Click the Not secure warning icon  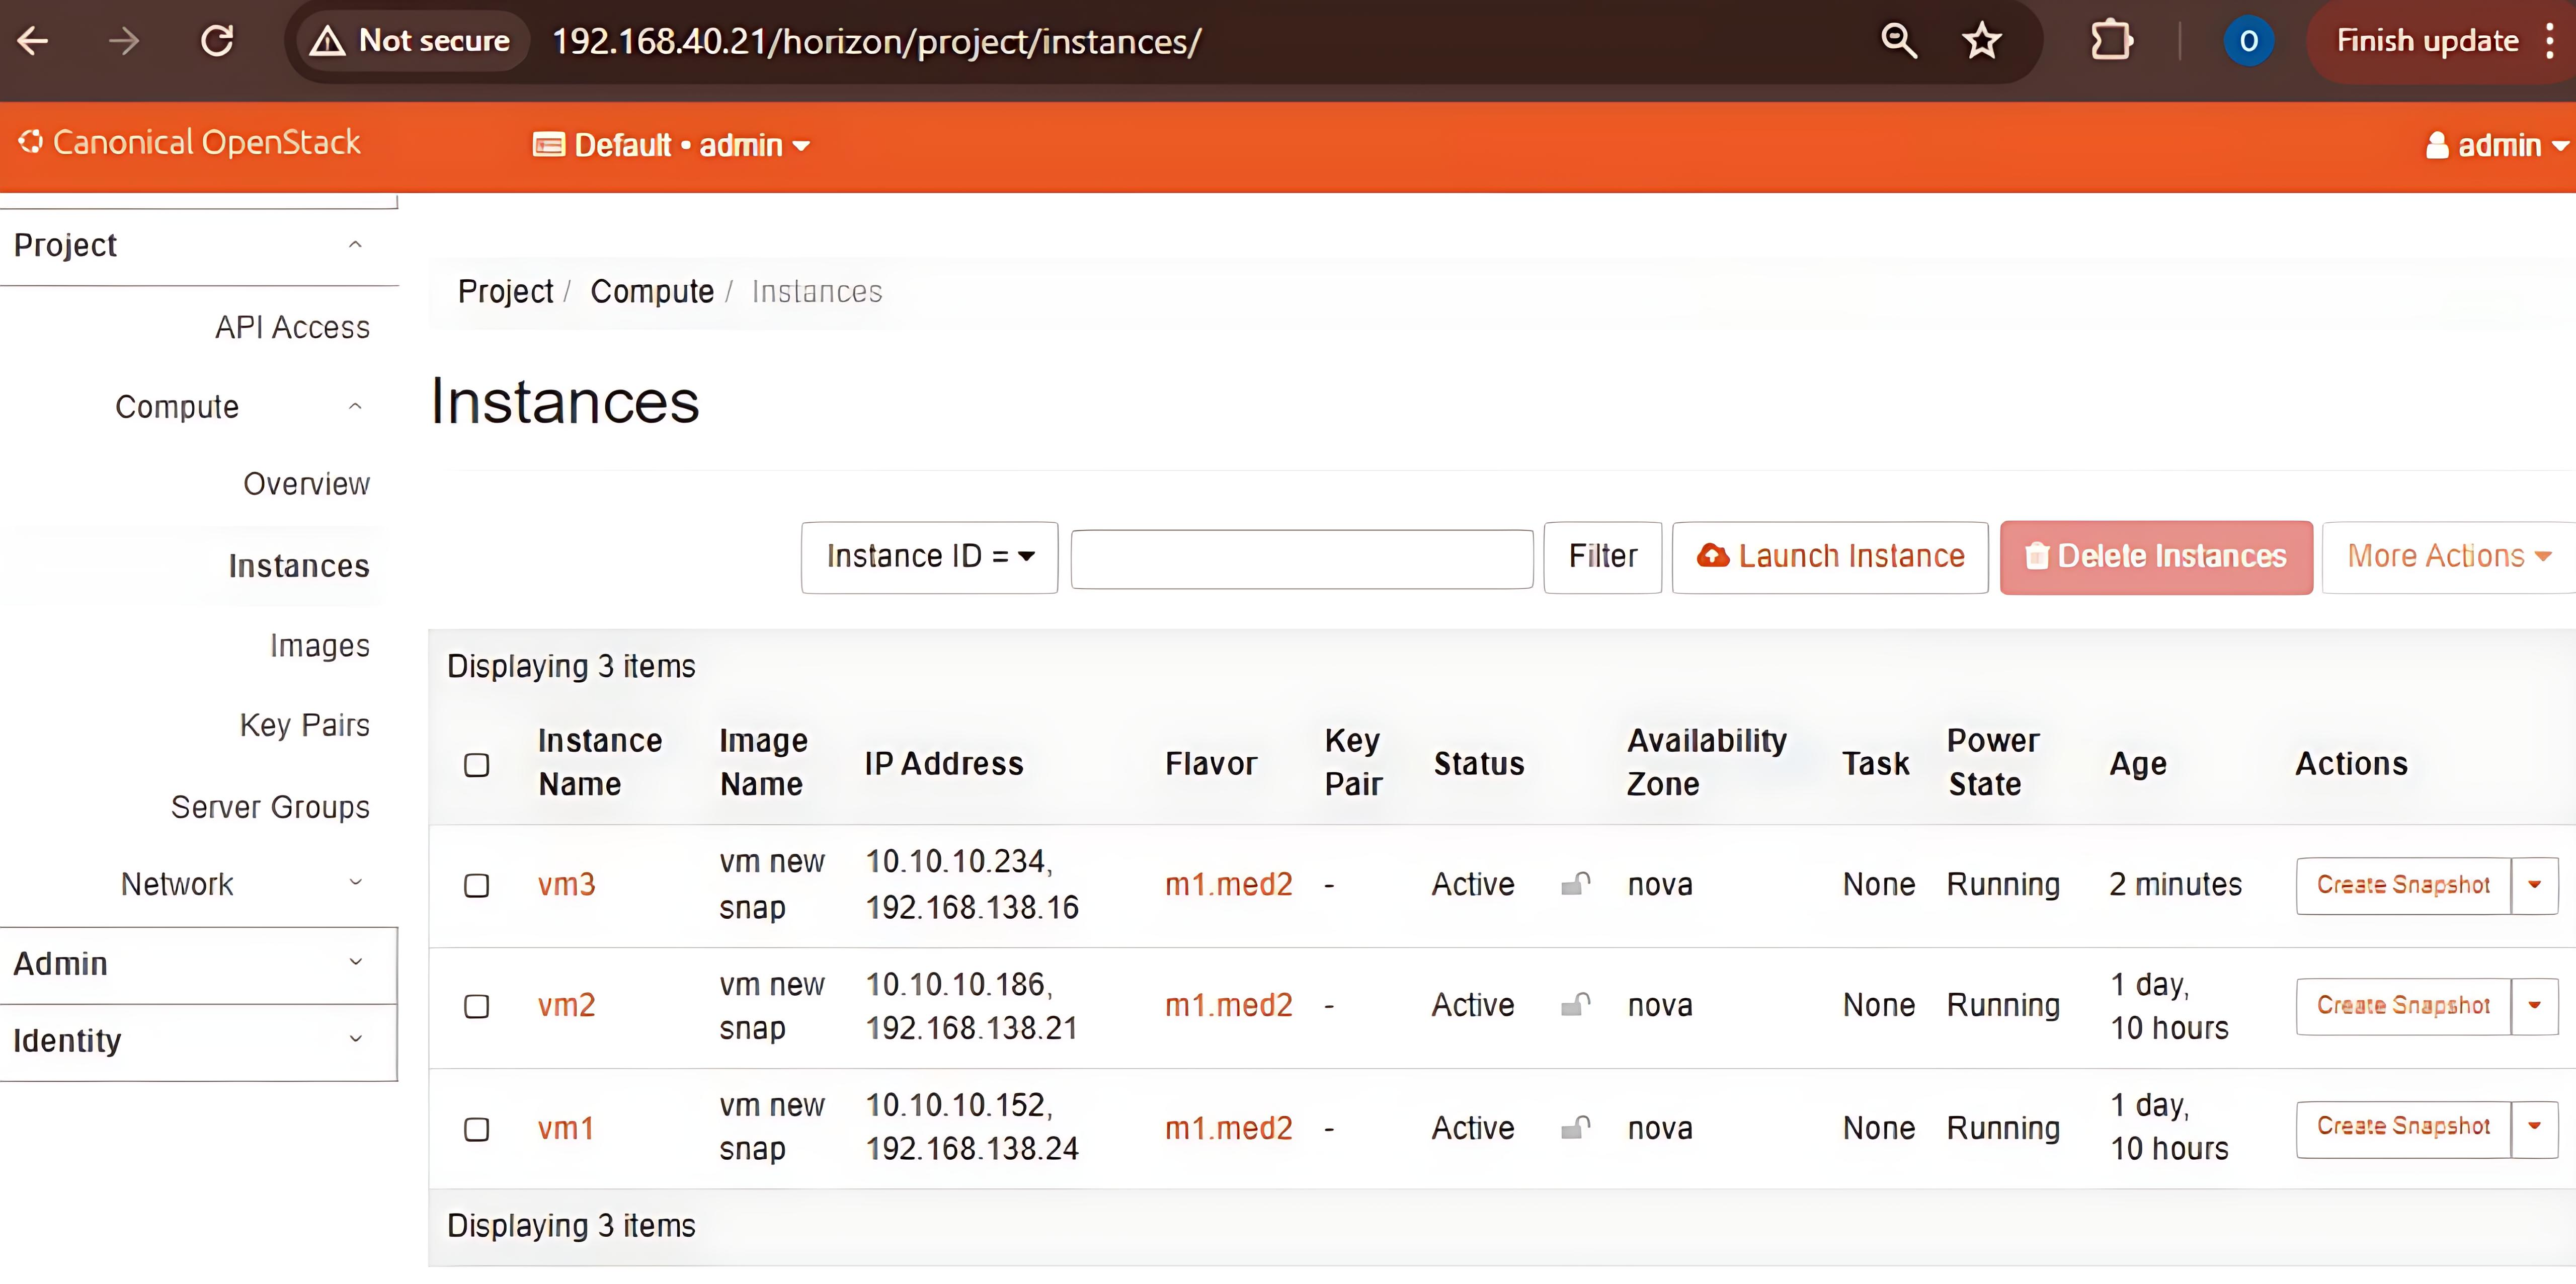pyautogui.click(x=327, y=41)
